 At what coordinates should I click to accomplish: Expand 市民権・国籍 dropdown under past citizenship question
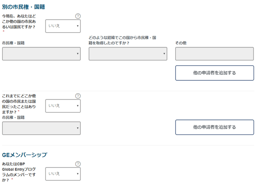41,128
